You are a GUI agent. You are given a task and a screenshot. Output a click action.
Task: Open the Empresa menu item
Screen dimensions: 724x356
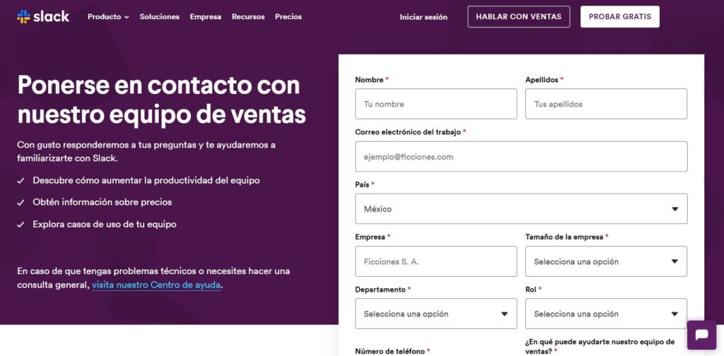206,17
